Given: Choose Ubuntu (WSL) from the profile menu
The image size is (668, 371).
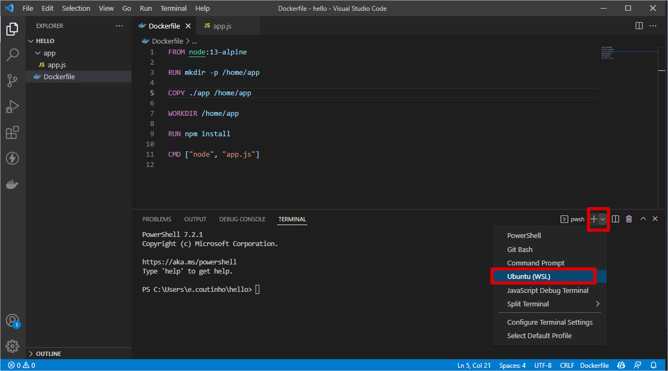Looking at the screenshot, I should pyautogui.click(x=550, y=277).
